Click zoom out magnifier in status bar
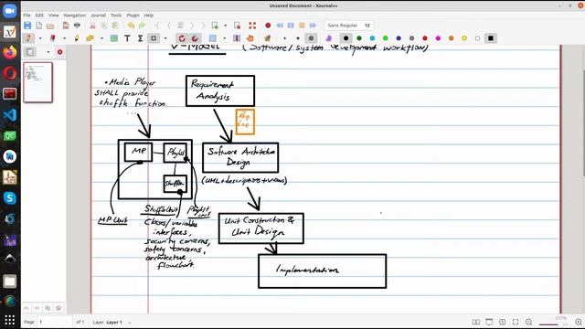This screenshot has width=585, height=329. (x=528, y=322)
